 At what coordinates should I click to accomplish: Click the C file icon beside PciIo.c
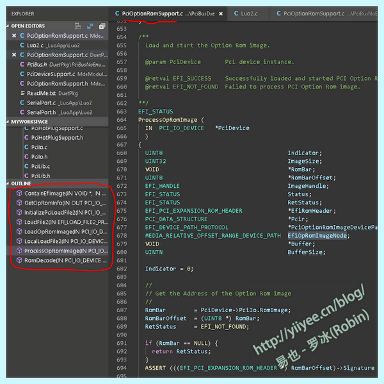[x=26, y=147]
